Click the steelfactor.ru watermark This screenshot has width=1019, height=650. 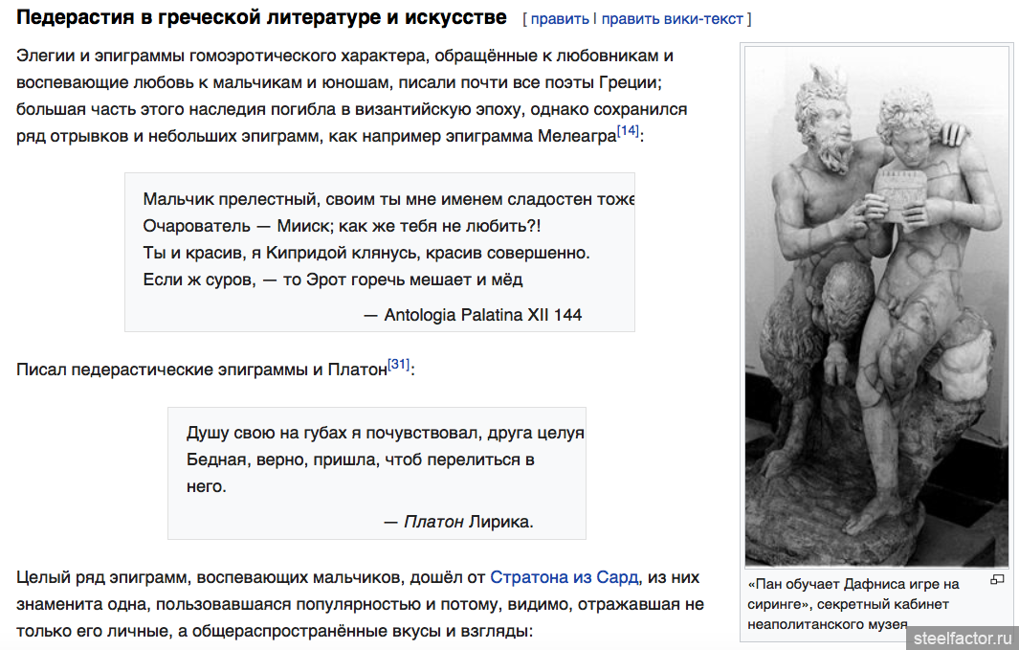point(962,637)
